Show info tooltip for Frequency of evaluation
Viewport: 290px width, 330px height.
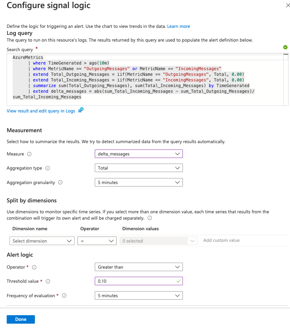[64, 295]
